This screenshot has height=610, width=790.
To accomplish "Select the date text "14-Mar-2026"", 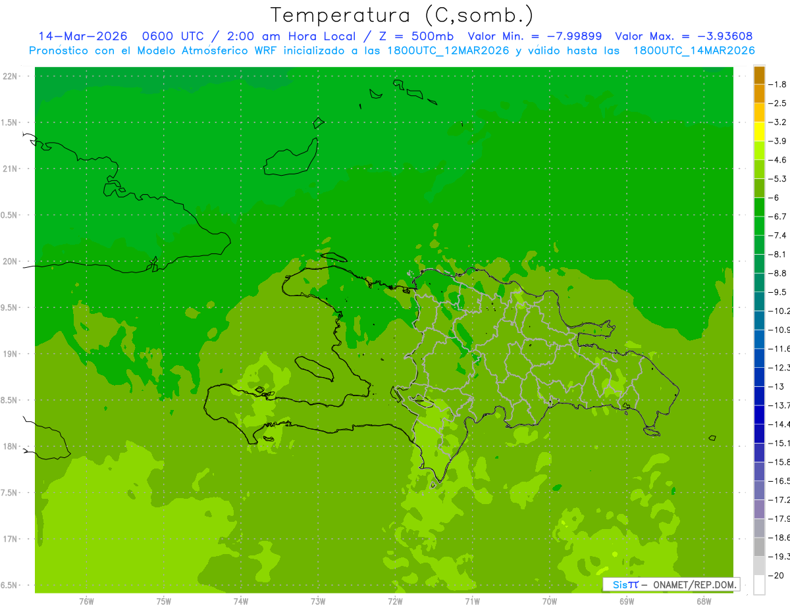I will (82, 36).
